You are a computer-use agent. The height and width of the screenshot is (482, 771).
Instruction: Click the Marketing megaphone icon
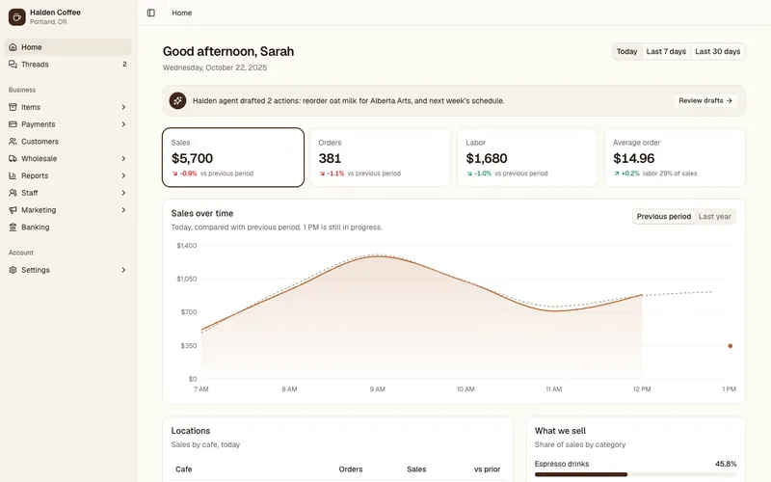point(13,210)
